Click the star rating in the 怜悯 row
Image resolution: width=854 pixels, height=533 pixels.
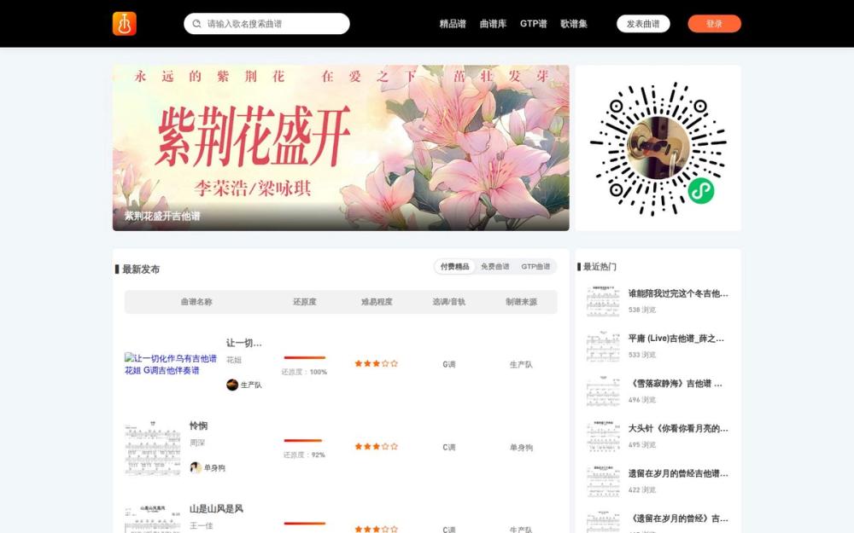(377, 447)
